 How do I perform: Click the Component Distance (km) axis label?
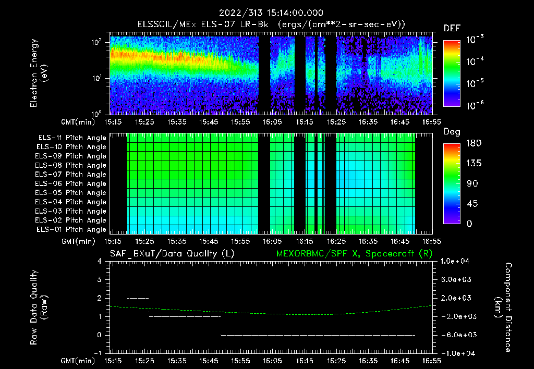503,308
